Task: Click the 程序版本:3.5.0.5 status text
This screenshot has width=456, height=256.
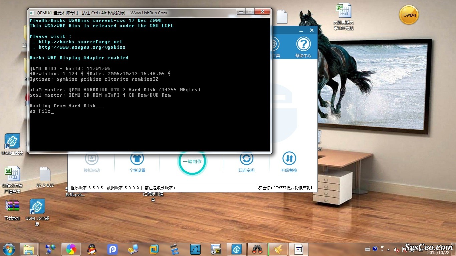Action: coord(87,188)
